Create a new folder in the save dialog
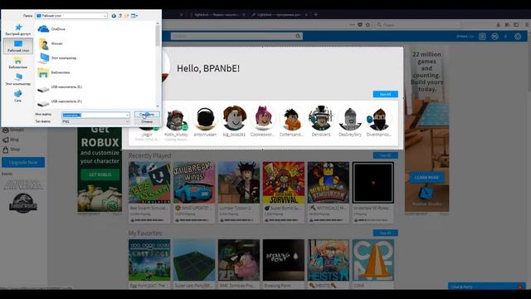This screenshot has height=299, width=531. [x=126, y=16]
